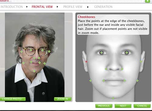Select the chin marker on the model face
This screenshot has height=111, width=152.
[113, 98]
